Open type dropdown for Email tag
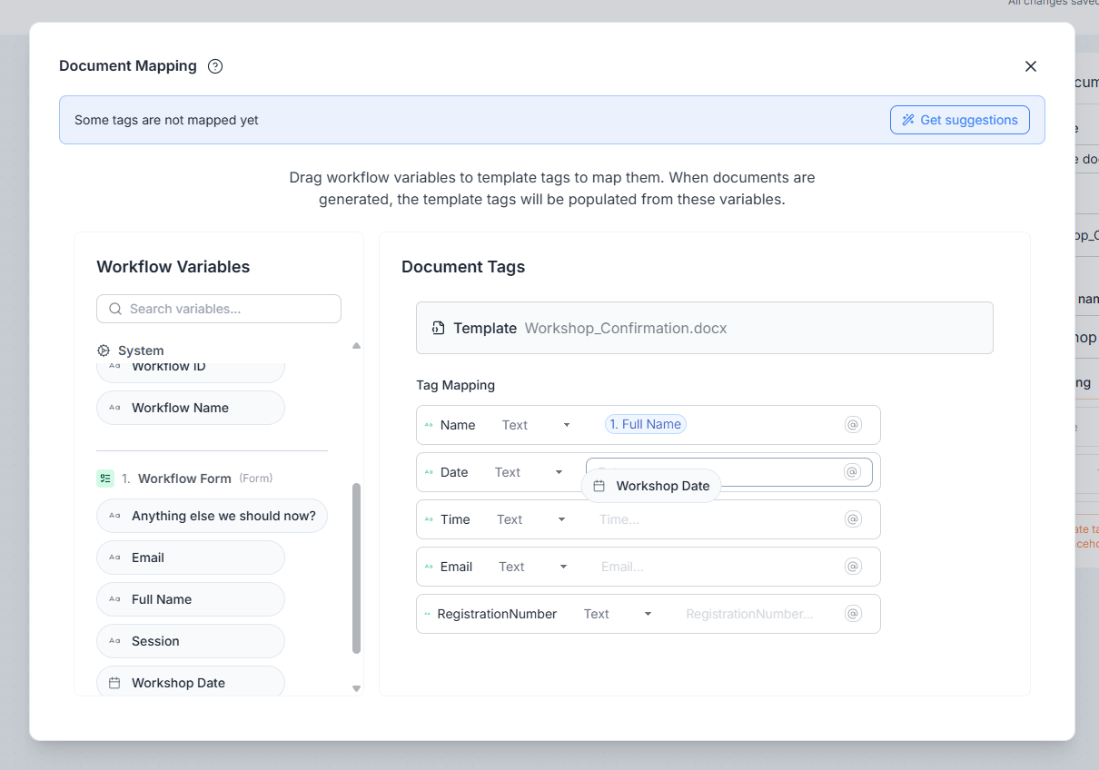The width and height of the screenshot is (1099, 770). 532,567
